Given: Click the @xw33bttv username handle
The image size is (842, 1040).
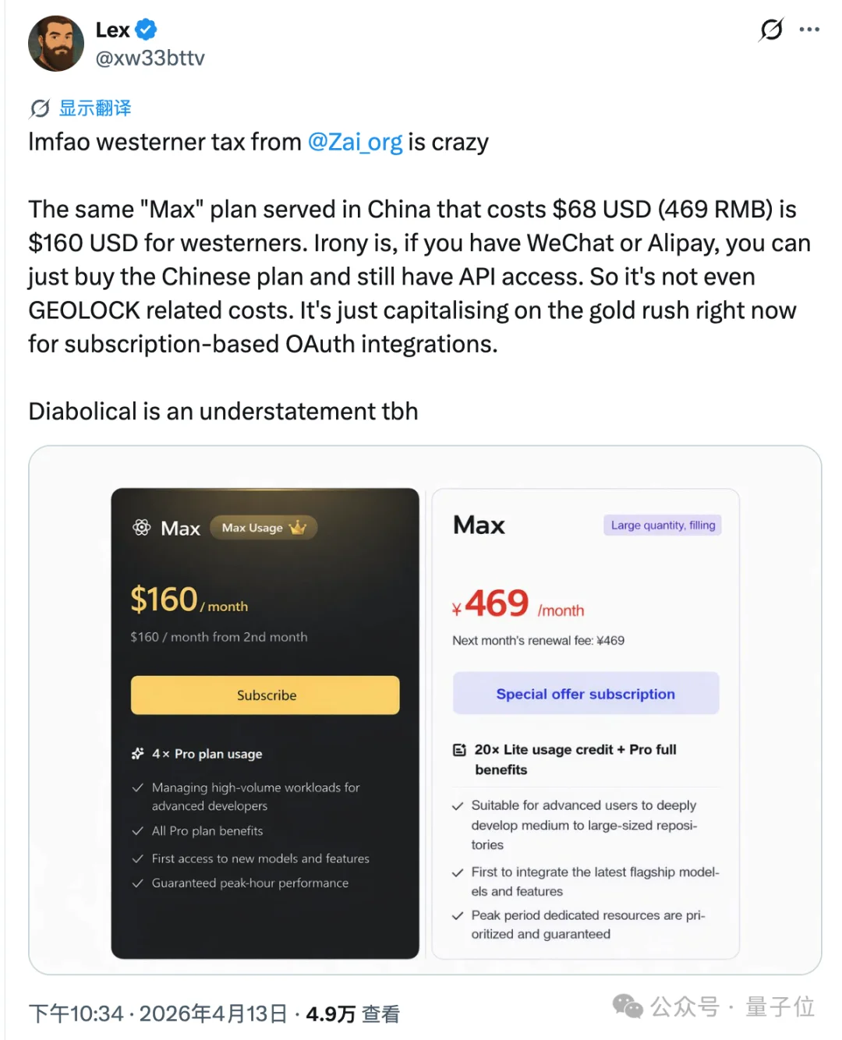Looking at the screenshot, I should [150, 58].
